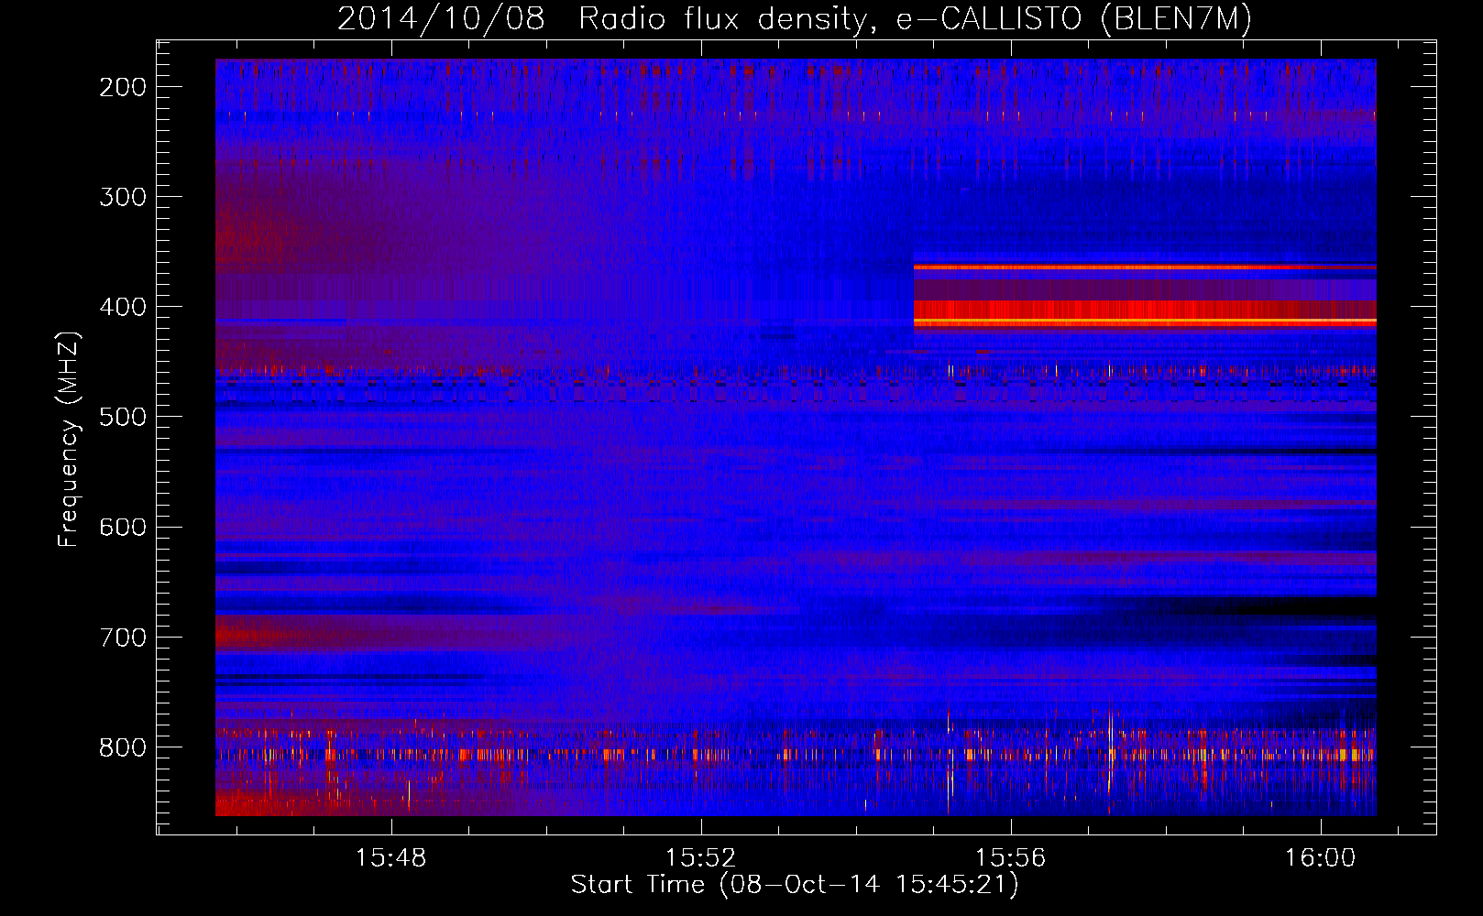The height and width of the screenshot is (916, 1483).
Task: Select the 500 frequency tick label
Action: click(x=123, y=417)
